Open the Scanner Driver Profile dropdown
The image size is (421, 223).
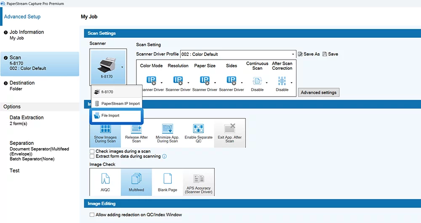(x=293, y=54)
